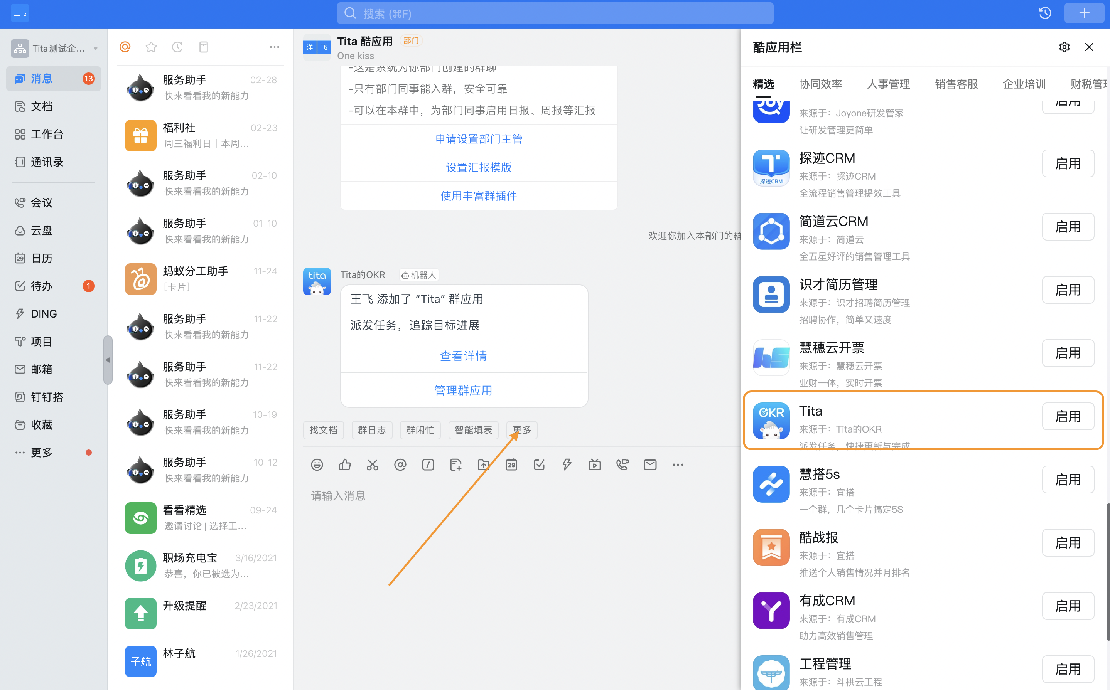Click the thumbs-up icon in message toolbar
Screen dimensions: 1110x690
coord(345,464)
